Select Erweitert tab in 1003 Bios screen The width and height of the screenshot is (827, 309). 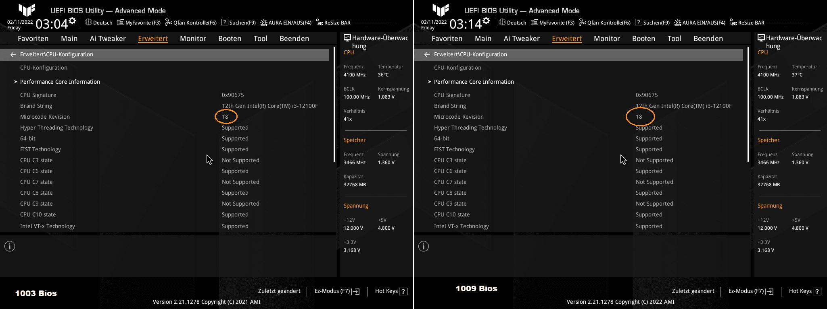point(153,39)
